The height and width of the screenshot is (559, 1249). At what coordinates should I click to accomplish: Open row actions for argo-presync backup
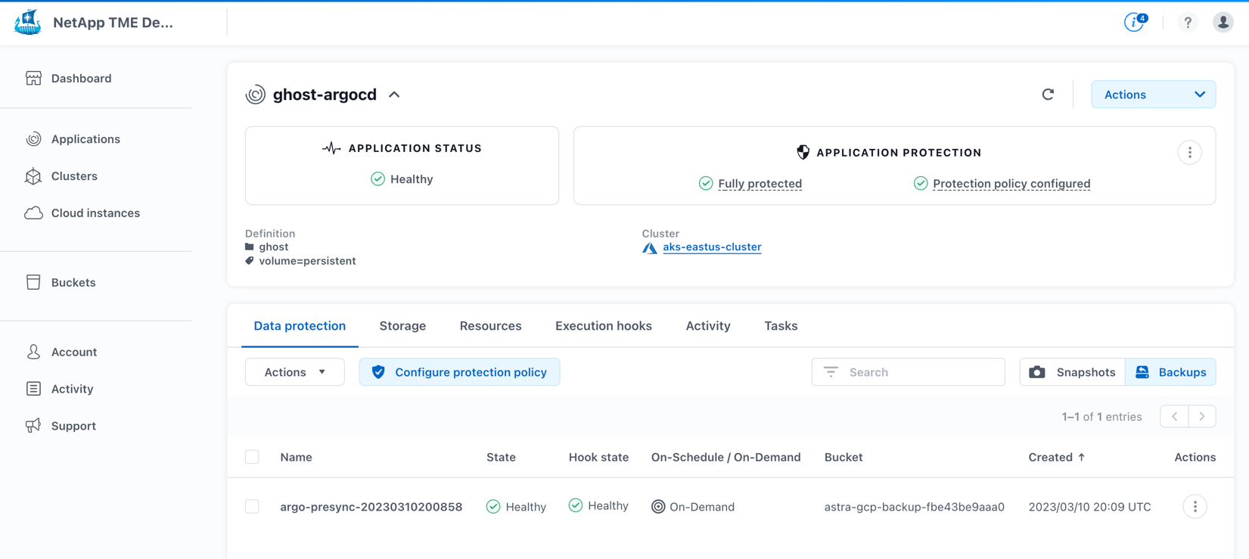coord(1195,507)
